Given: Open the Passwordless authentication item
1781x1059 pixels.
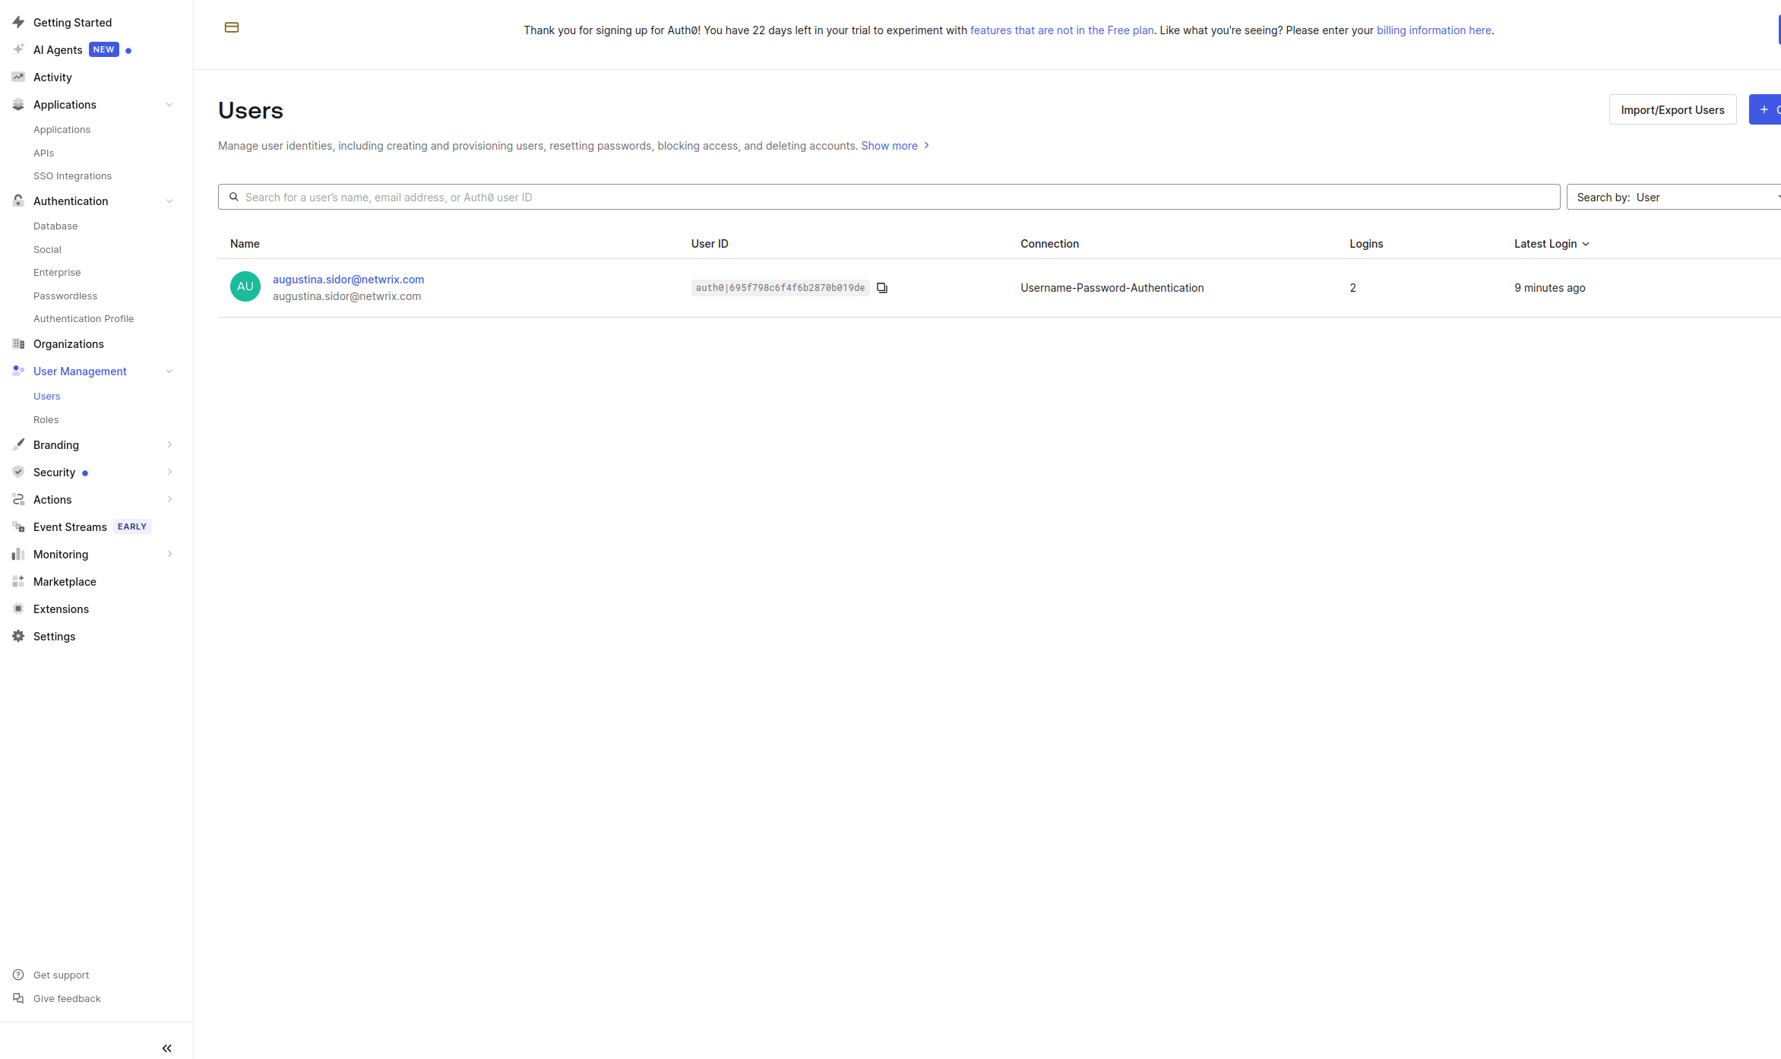Looking at the screenshot, I should [65, 296].
